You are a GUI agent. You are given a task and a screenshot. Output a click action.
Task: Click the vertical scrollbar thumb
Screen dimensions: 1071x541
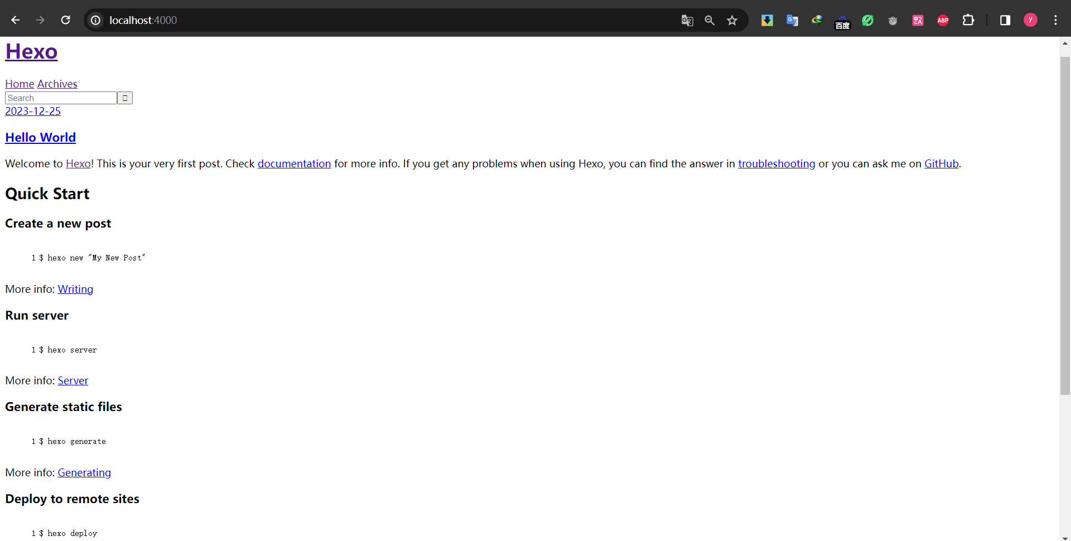(1065, 225)
